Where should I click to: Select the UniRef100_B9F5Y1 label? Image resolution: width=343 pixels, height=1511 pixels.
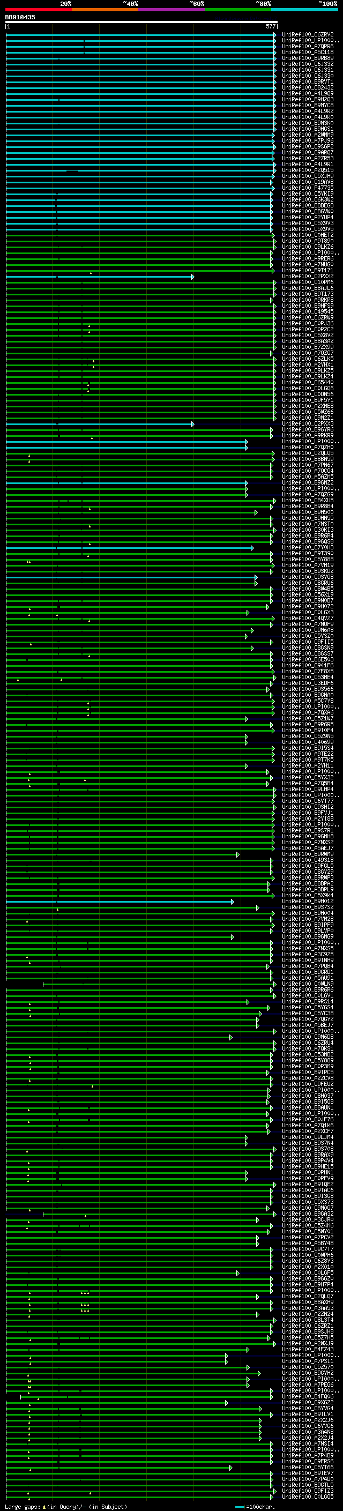click(308, 400)
